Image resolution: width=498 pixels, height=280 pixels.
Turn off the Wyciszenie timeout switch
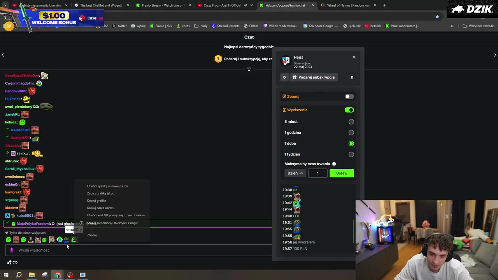[x=349, y=110]
